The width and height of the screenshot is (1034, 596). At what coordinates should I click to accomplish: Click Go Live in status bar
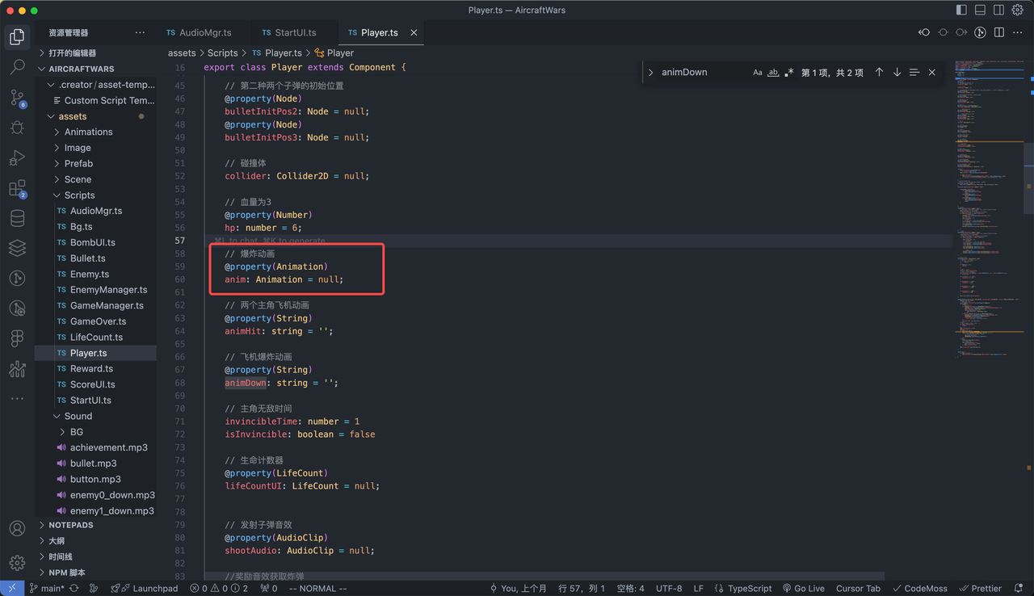coord(803,589)
